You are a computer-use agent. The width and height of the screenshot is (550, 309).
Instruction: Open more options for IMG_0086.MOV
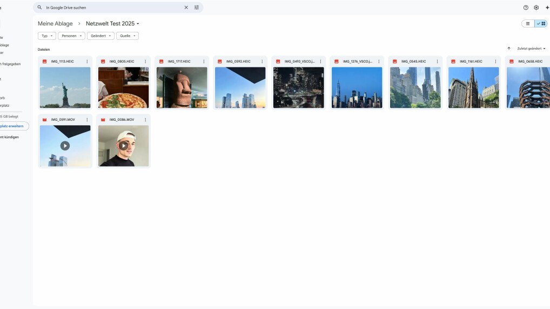[145, 120]
